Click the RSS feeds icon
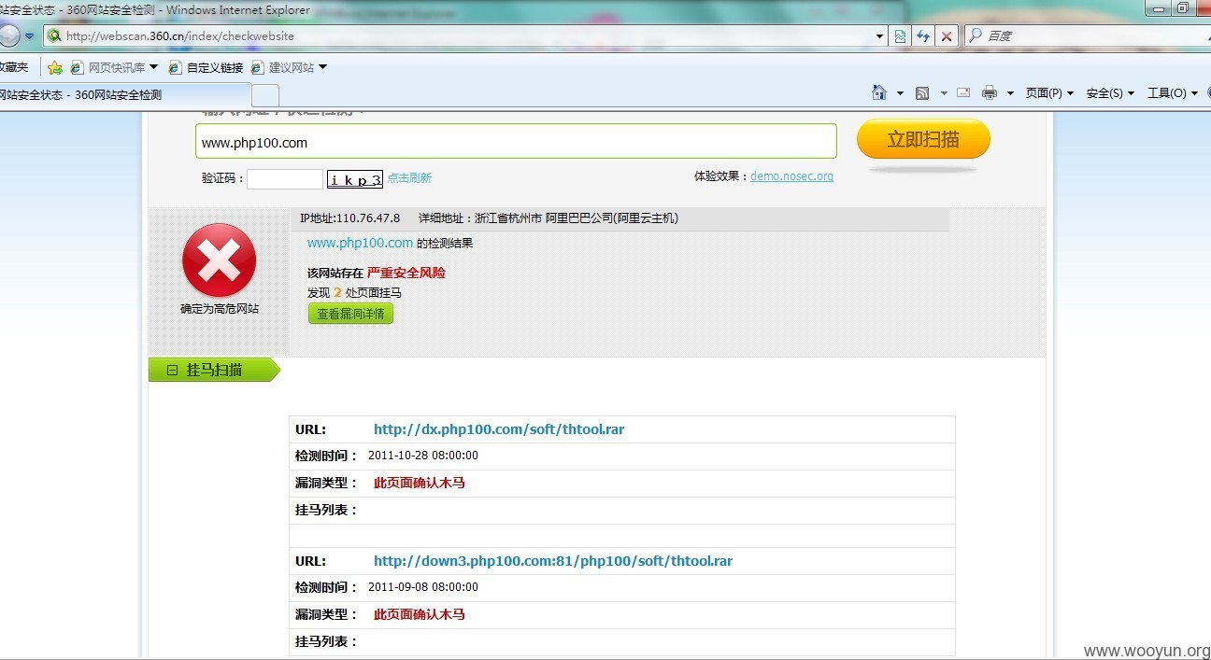The height and width of the screenshot is (660, 1211). coord(922,92)
